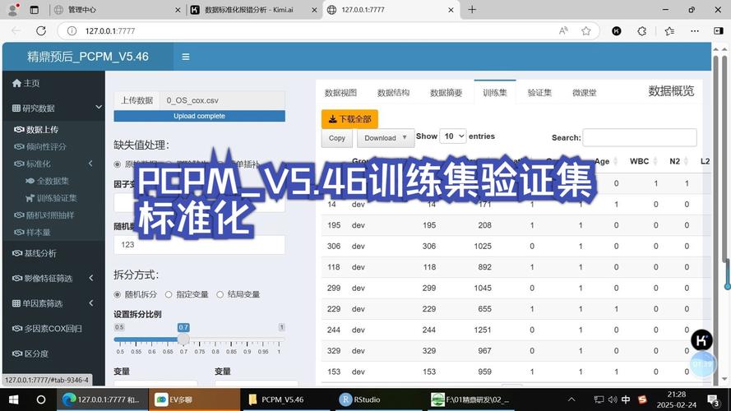Click the browser refresh button
731x411 pixels.
click(x=41, y=30)
